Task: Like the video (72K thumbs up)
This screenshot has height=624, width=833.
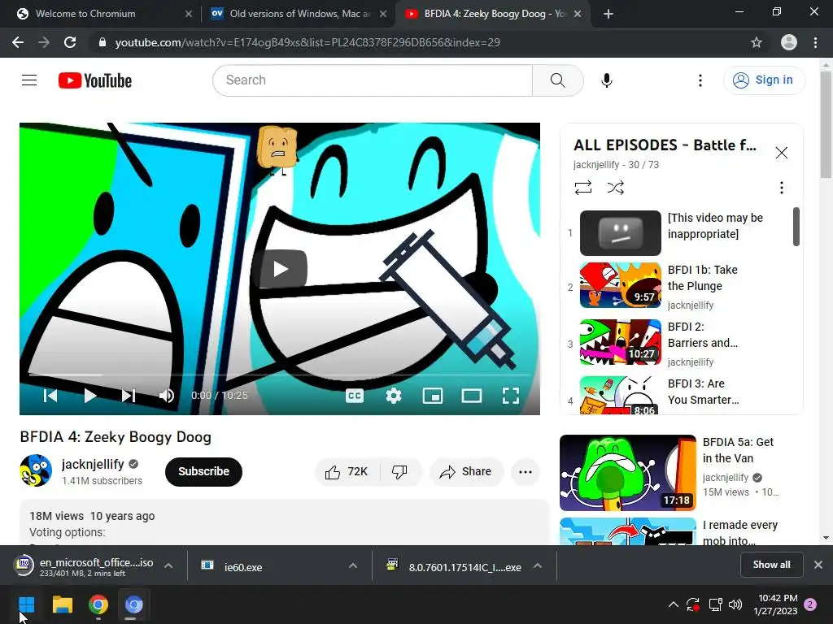Action: pos(347,472)
